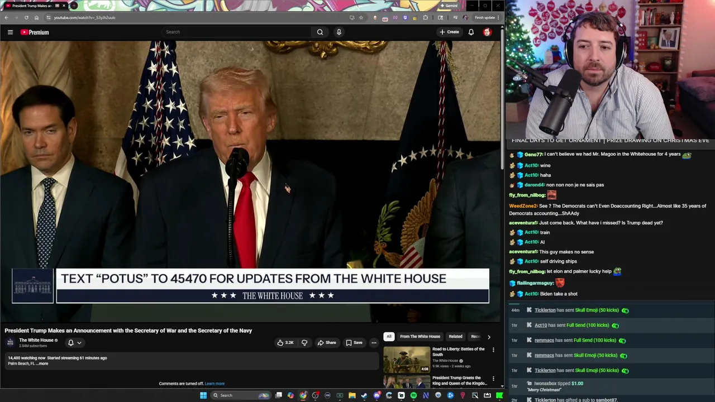Open the YouTube hamburger guide menu
The image size is (715, 402).
(10, 32)
